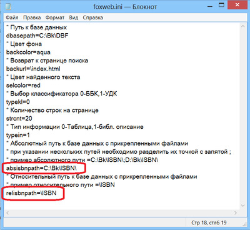Click the line strcnt=20

tap(19, 119)
